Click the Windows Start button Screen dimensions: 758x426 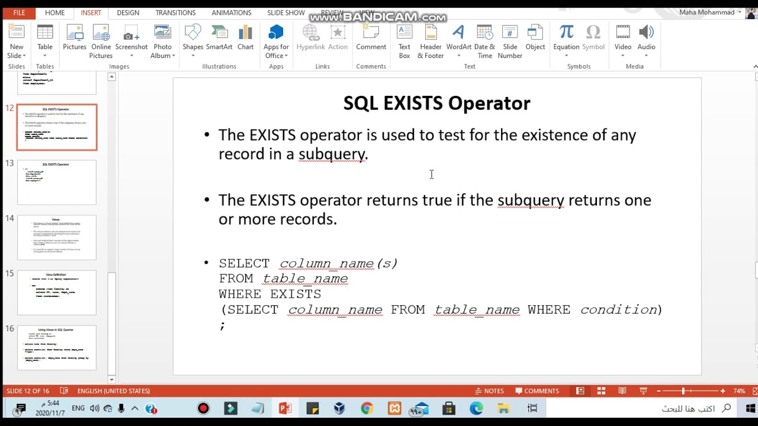pos(750,408)
